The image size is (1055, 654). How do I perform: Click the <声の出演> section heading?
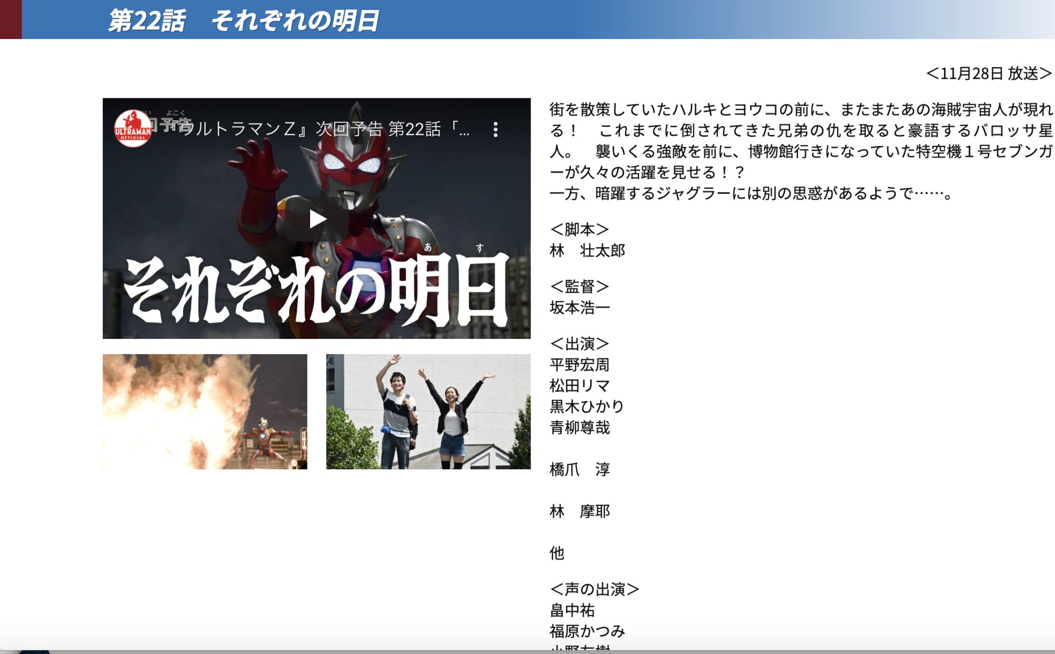click(594, 589)
